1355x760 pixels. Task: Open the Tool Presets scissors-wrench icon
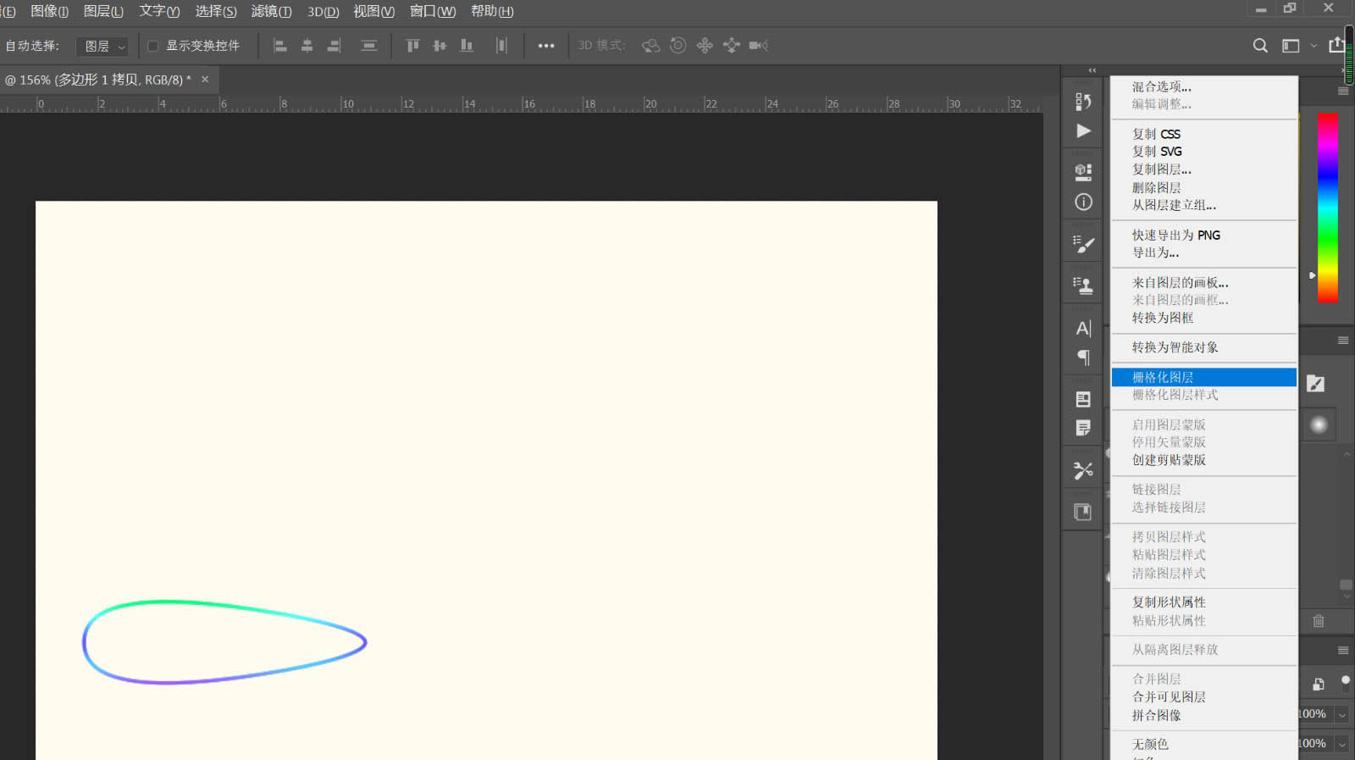(x=1083, y=470)
